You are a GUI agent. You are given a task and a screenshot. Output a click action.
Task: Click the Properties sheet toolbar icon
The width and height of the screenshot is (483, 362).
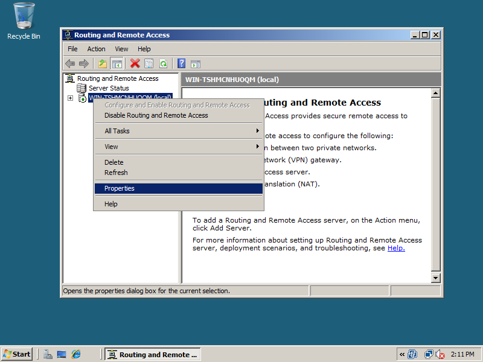tap(149, 64)
